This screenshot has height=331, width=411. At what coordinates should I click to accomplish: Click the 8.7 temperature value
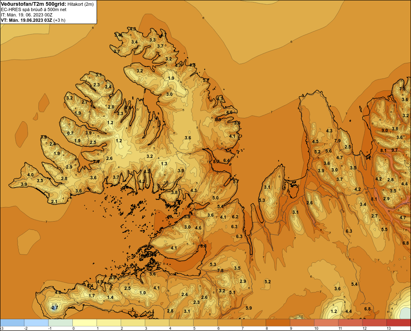click(216, 162)
